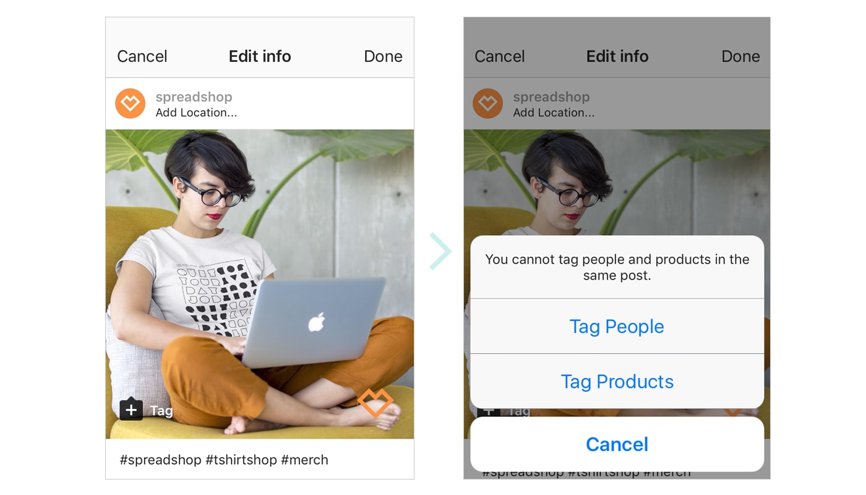
Task: Select Tag People in the action sheet
Action: 617,326
